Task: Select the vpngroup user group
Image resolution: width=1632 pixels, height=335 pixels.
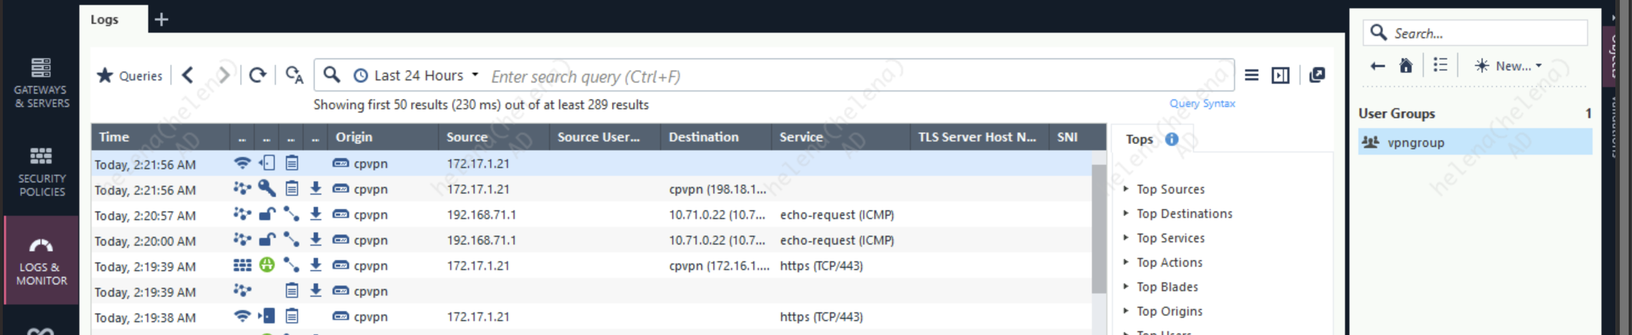Action: click(1416, 143)
